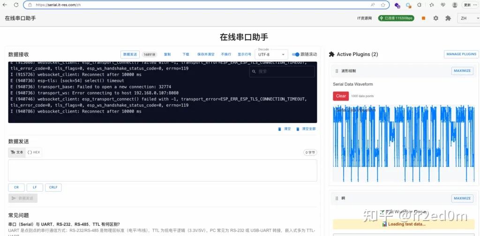Viewport: 480px width, 236px height.
Task: Refresh the browser page
Action: pyautogui.click(x=16, y=5)
